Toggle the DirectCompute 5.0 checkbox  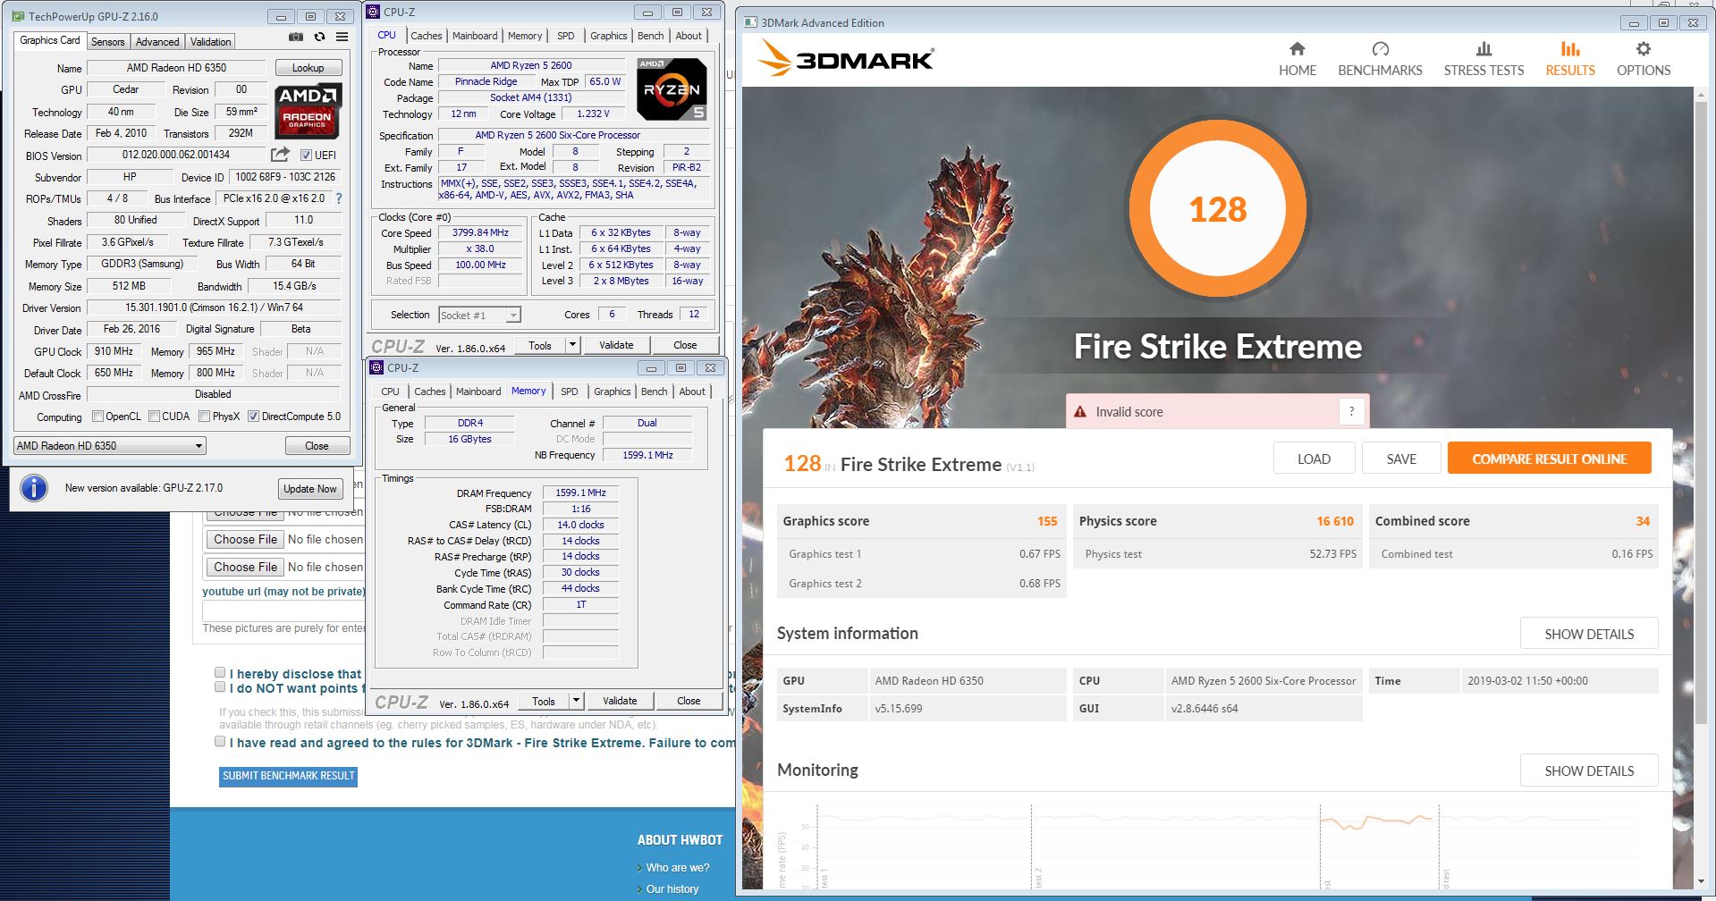254,417
